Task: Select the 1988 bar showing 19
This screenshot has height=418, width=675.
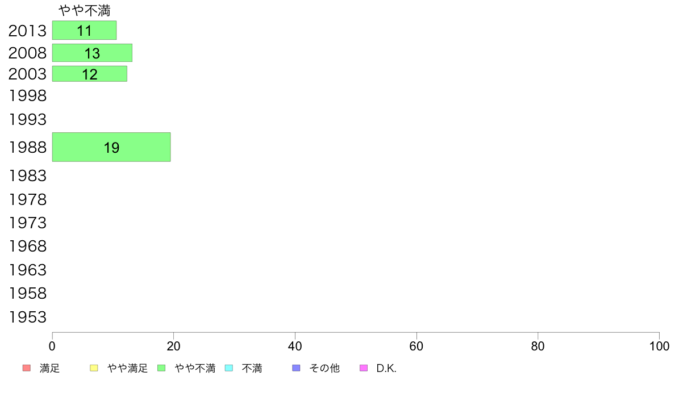Action: click(111, 147)
